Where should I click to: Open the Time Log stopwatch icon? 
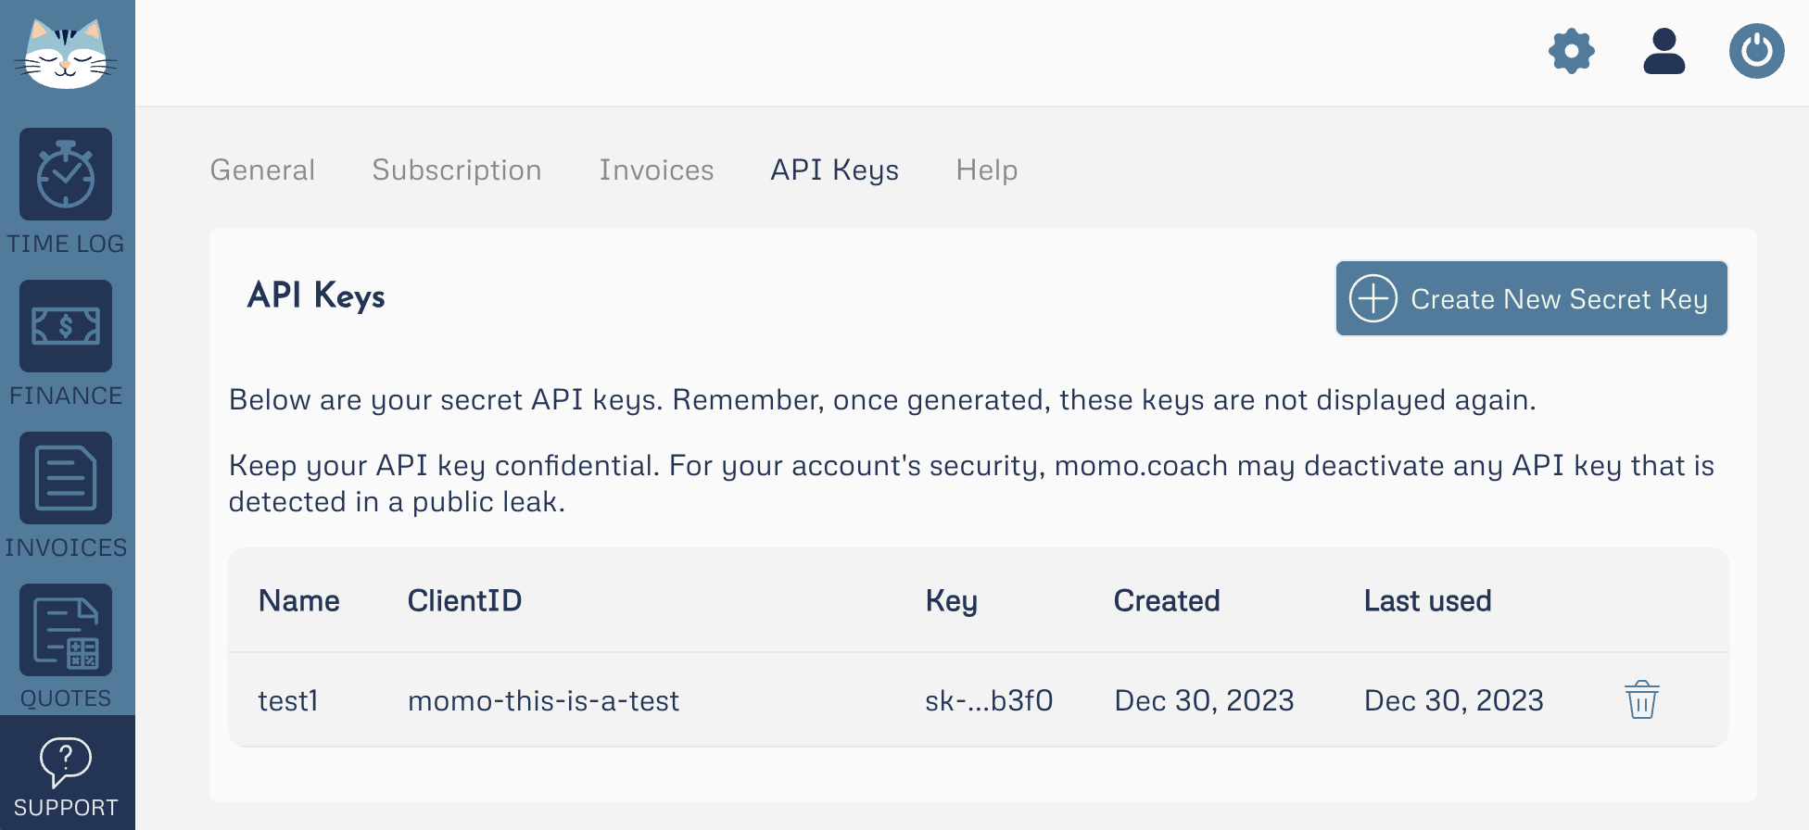click(66, 174)
